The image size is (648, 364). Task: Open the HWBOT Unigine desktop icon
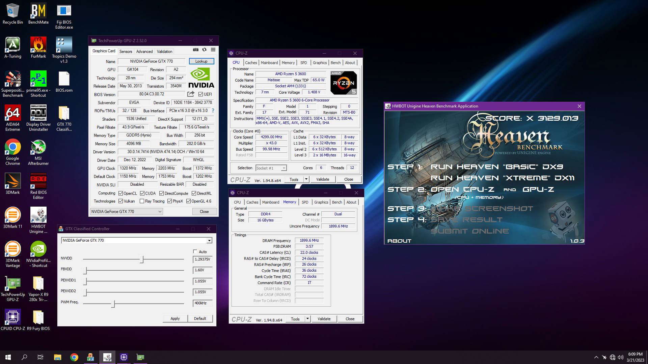(38, 220)
